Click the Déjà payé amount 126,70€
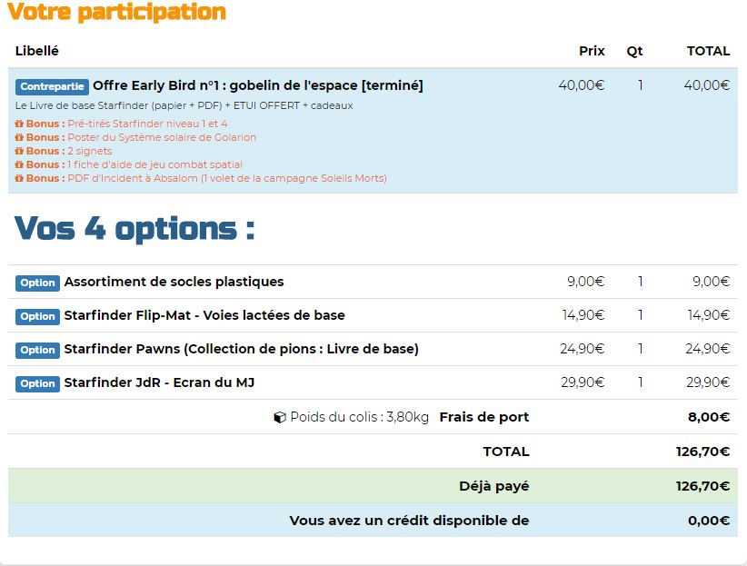This screenshot has height=566, width=747. coord(702,486)
